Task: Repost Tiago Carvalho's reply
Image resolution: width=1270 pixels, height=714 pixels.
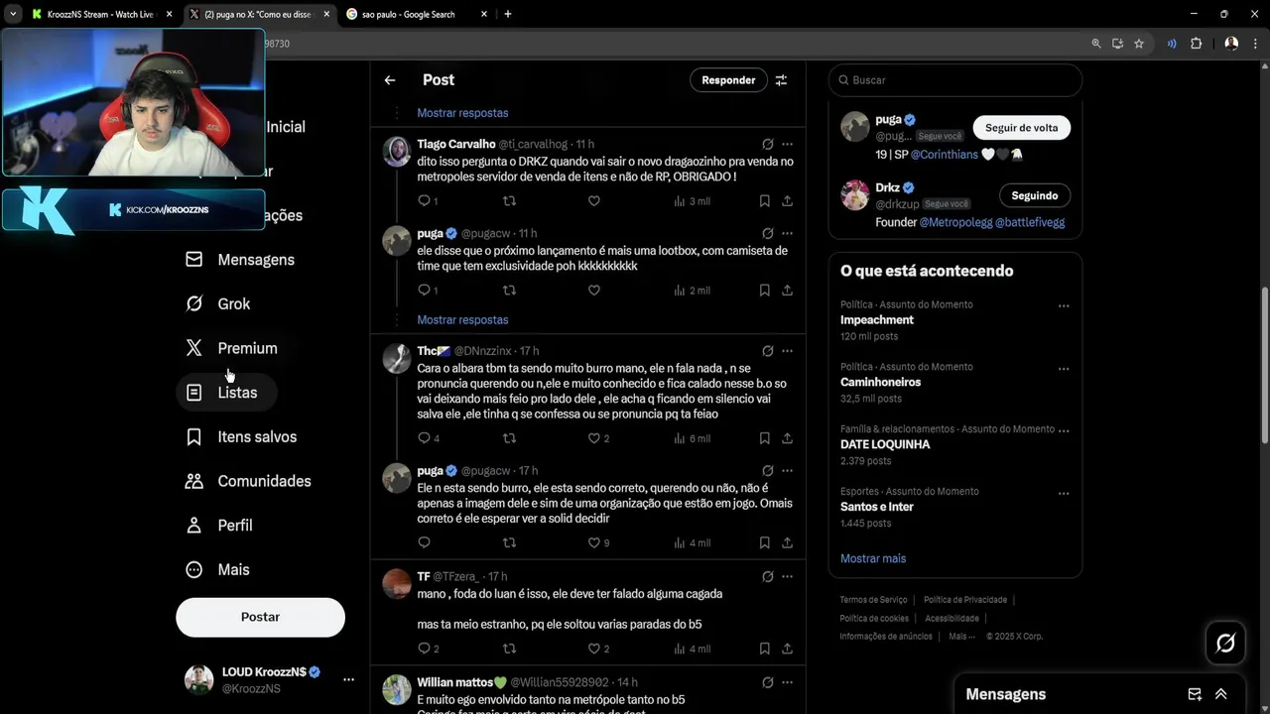Action: 509,201
